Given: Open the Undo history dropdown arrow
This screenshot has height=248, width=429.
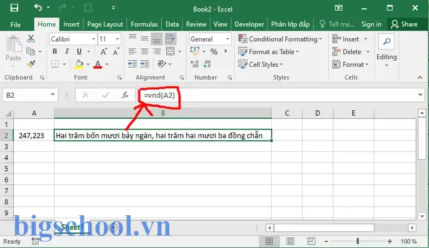Looking at the screenshot, I should 48,7.
